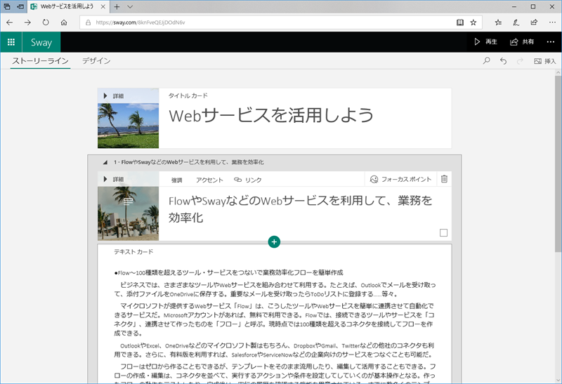This screenshot has height=384, width=562.
Task: Show the tabs you've set aside
Action: [x=7, y=6]
